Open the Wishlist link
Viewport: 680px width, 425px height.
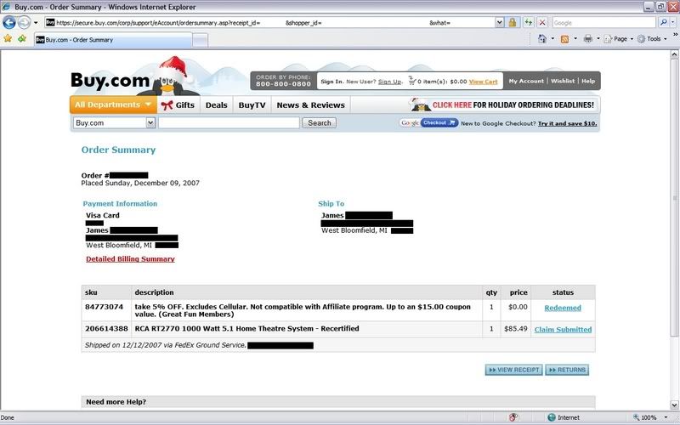pyautogui.click(x=563, y=81)
